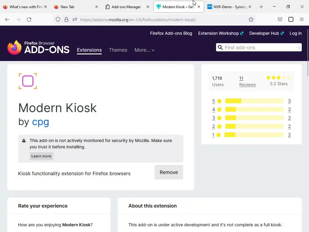This screenshot has width=309, height=232.
Task: Click the Log in link
Action: (x=296, y=33)
